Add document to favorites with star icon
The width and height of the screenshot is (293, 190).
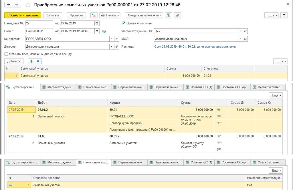28,5
